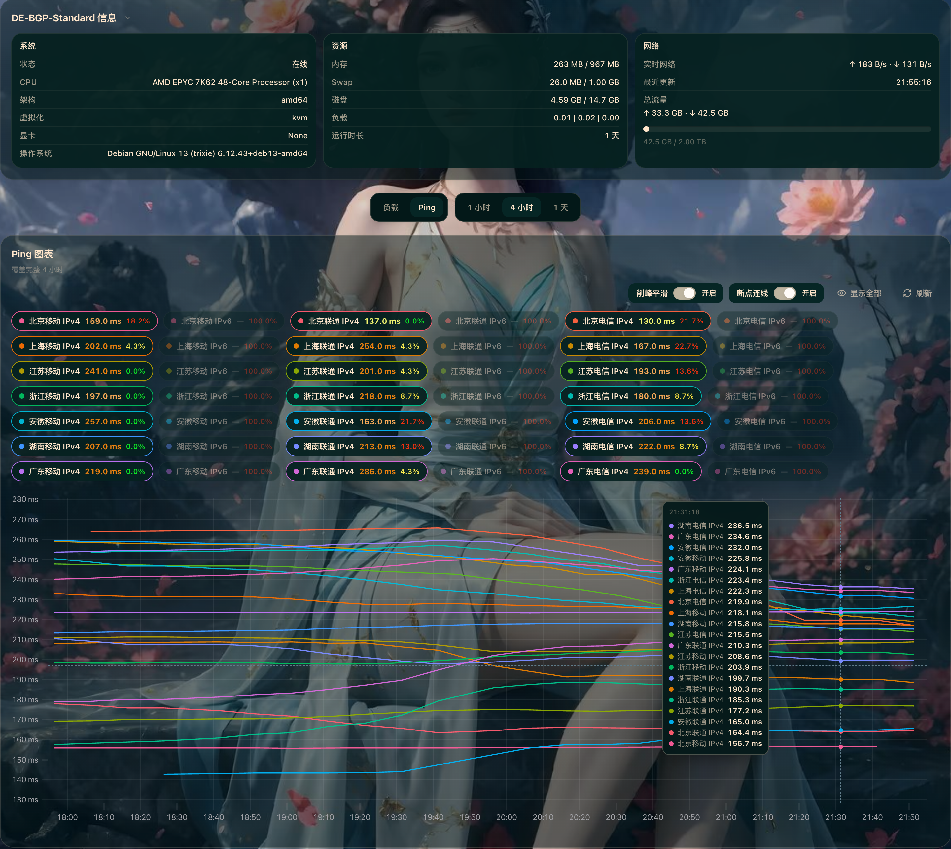951x849 pixels.
Task: Show the 广东移动 IPv6 series
Action: [219, 472]
